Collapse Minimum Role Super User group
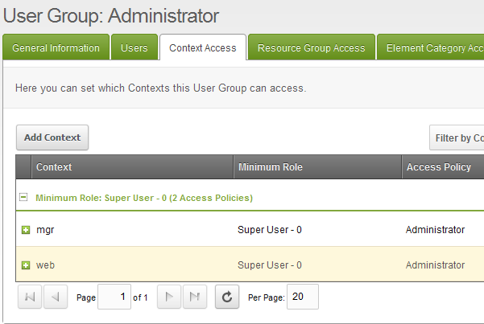Image resolution: width=484 pixels, height=324 pixels. pos(24,197)
